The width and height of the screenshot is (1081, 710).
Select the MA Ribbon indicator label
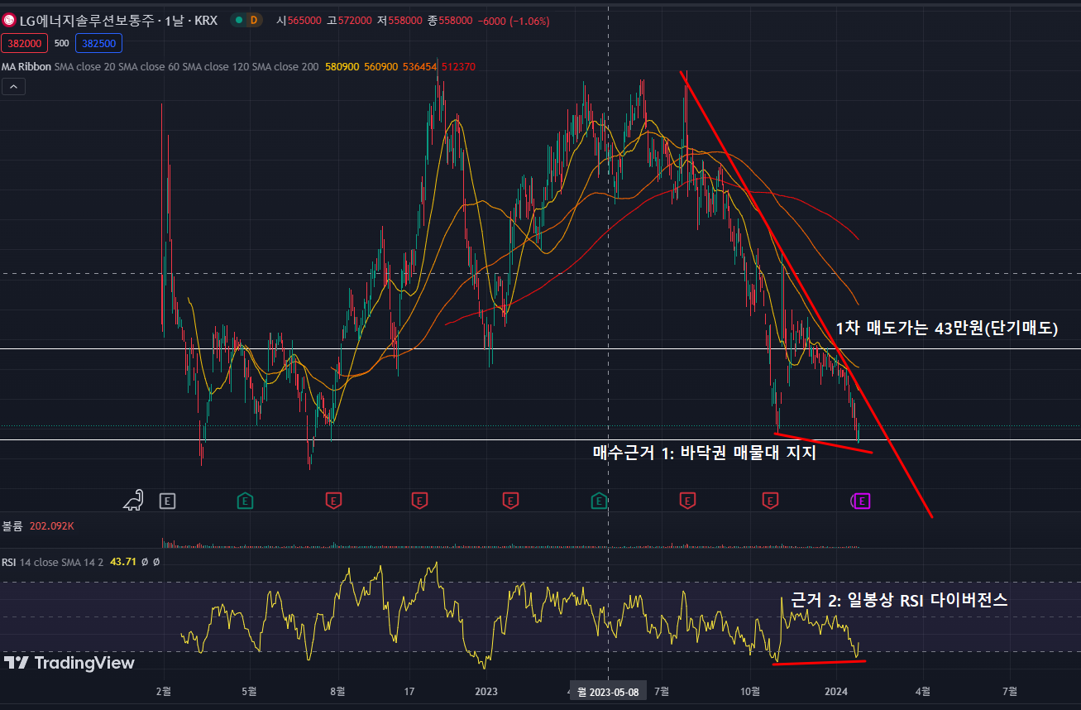click(x=26, y=66)
